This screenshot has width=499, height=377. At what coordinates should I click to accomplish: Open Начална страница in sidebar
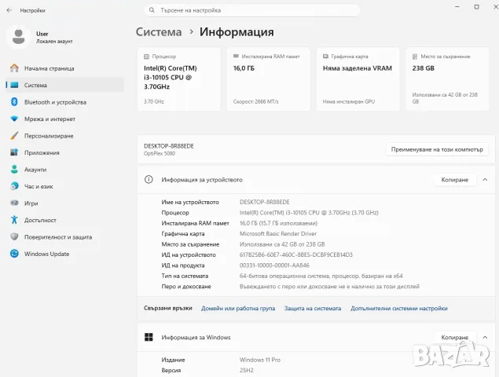point(65,68)
